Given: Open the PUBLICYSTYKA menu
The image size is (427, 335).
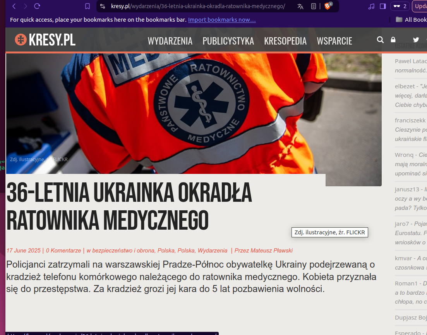Looking at the screenshot, I should [228, 41].
